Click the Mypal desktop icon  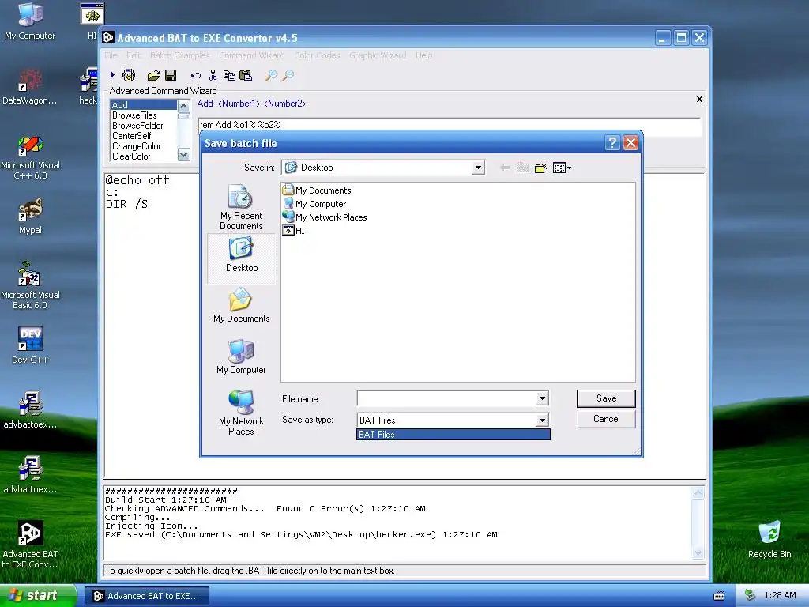[x=30, y=217]
